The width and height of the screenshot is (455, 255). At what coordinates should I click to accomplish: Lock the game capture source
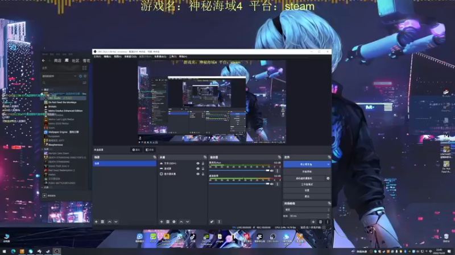coord(203,168)
